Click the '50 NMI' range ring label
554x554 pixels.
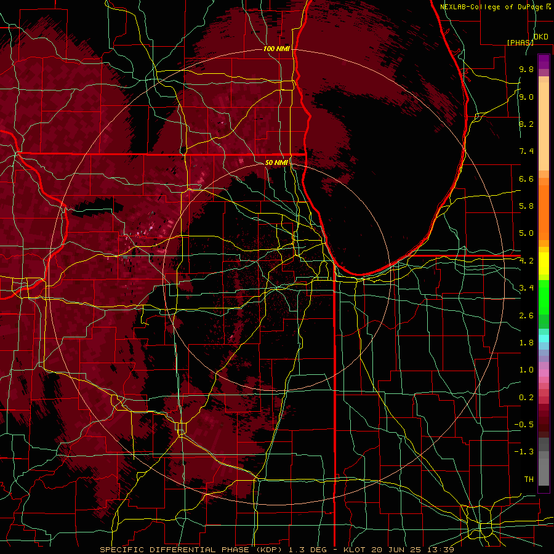(x=276, y=163)
